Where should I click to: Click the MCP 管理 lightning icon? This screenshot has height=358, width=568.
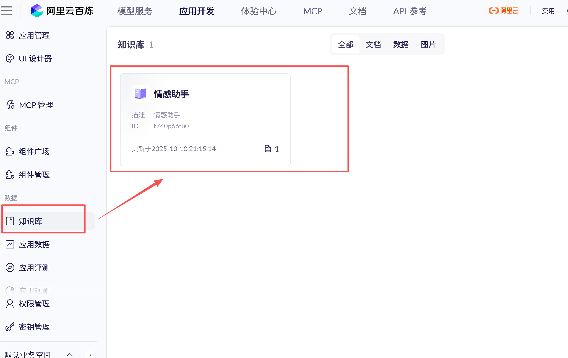pos(10,105)
